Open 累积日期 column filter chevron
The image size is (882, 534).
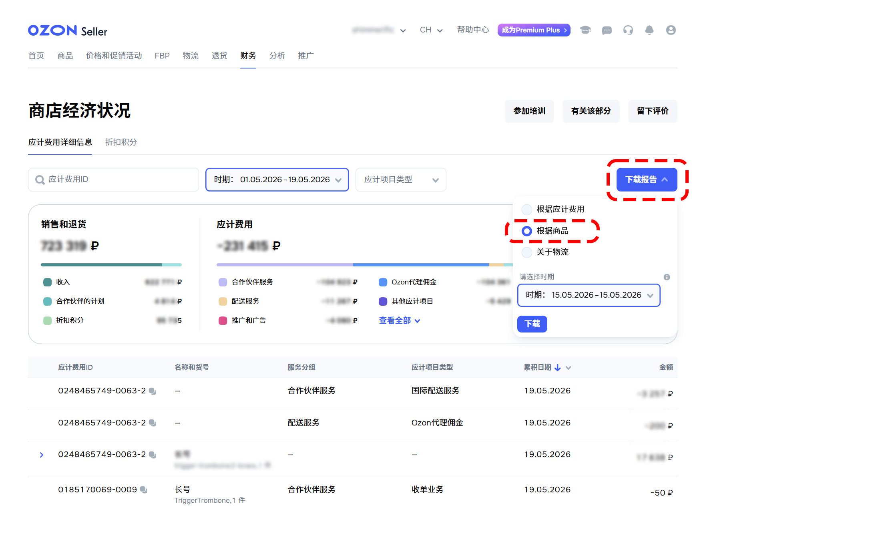click(568, 368)
